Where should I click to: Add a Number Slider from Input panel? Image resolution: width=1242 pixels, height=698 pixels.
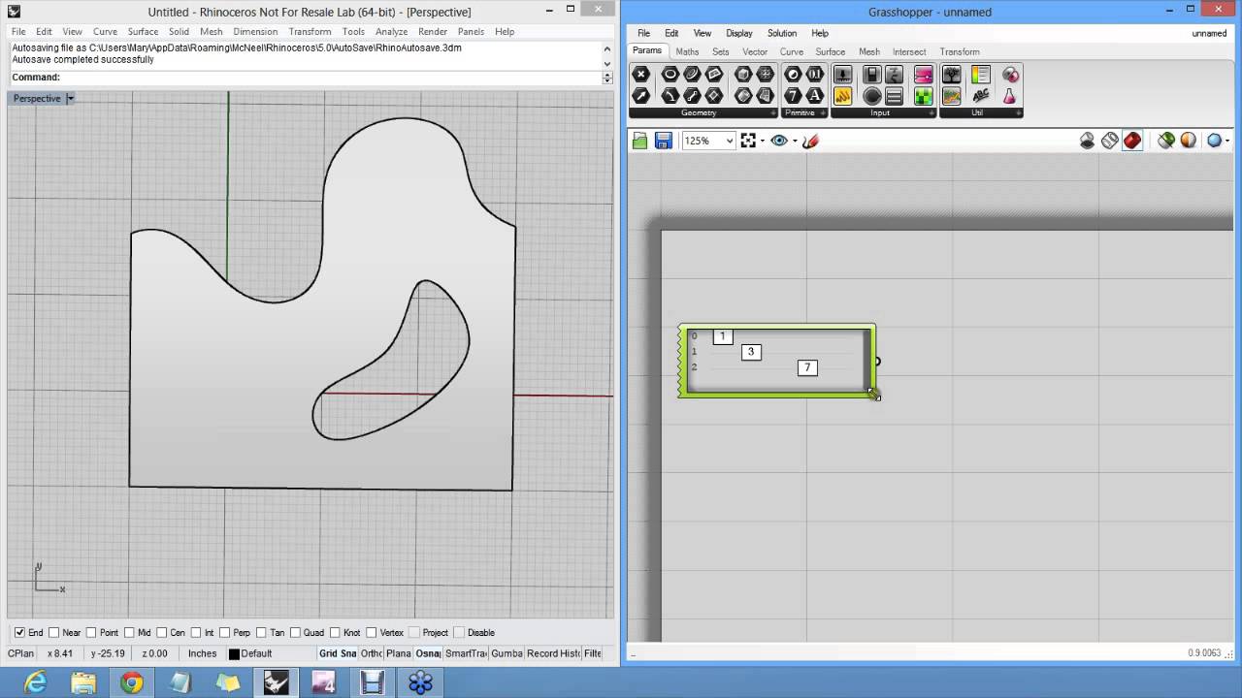842,75
